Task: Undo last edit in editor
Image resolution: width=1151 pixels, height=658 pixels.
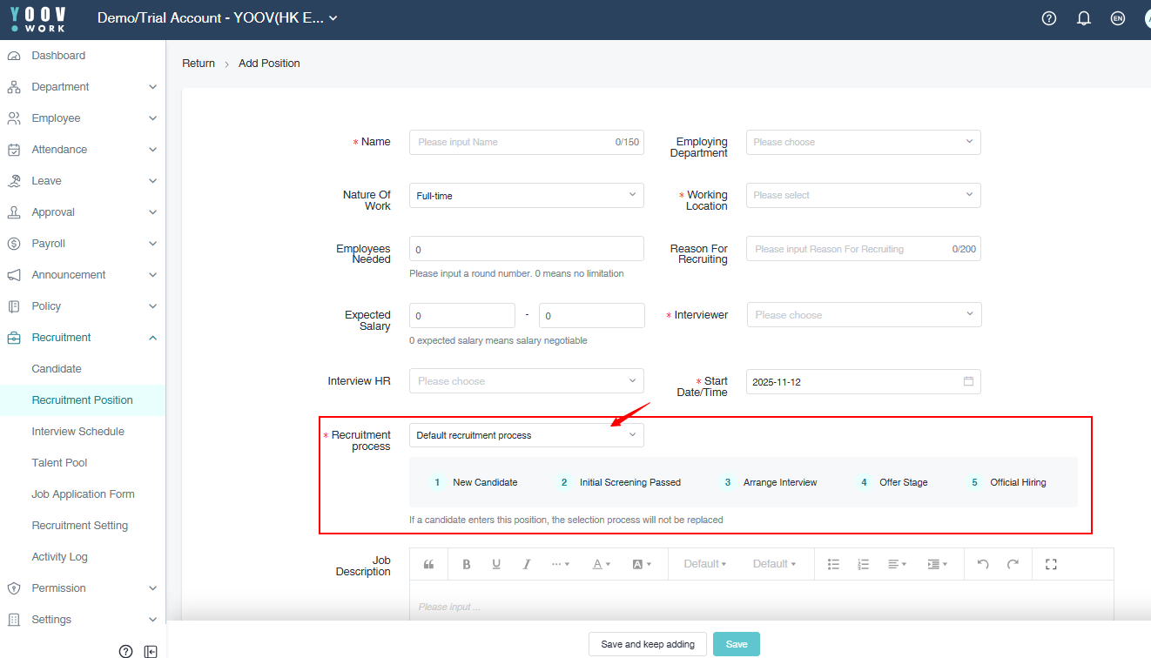Action: pyautogui.click(x=983, y=564)
